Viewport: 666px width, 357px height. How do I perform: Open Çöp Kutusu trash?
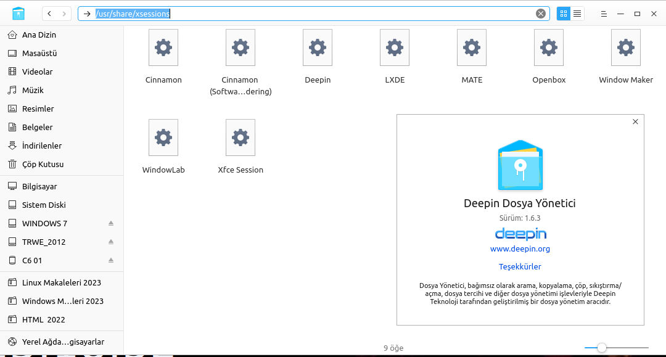[x=62, y=164]
